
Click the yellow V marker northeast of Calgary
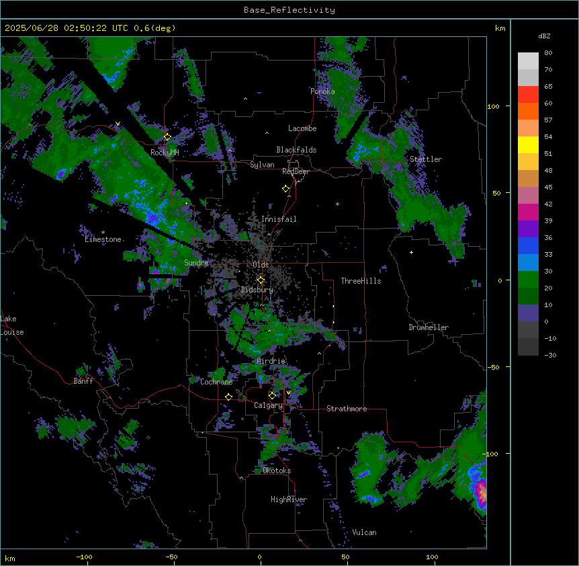[x=288, y=392]
